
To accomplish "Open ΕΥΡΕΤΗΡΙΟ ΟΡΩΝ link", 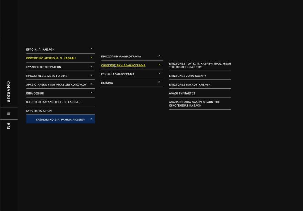I will click(x=39, y=111).
